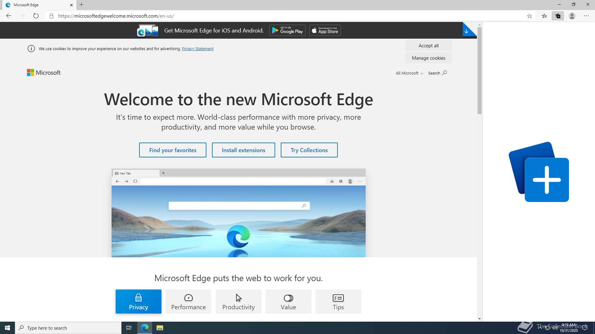Image resolution: width=595 pixels, height=334 pixels.
Task: View site information via padlock icon
Action: click(51, 16)
